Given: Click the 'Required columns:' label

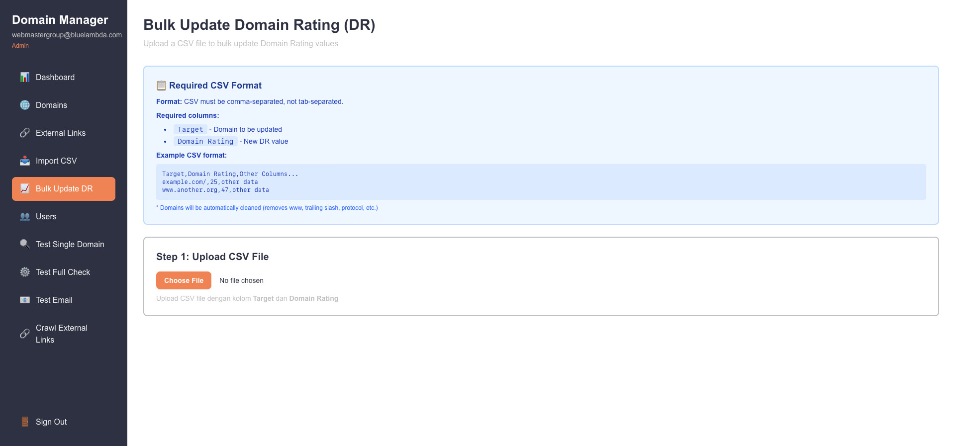Looking at the screenshot, I should coord(188,115).
